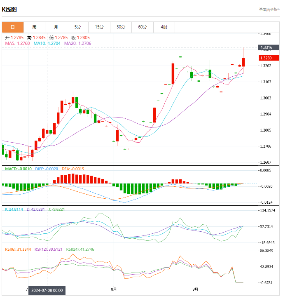Click the K: 24.8114 value

pos(14,209)
